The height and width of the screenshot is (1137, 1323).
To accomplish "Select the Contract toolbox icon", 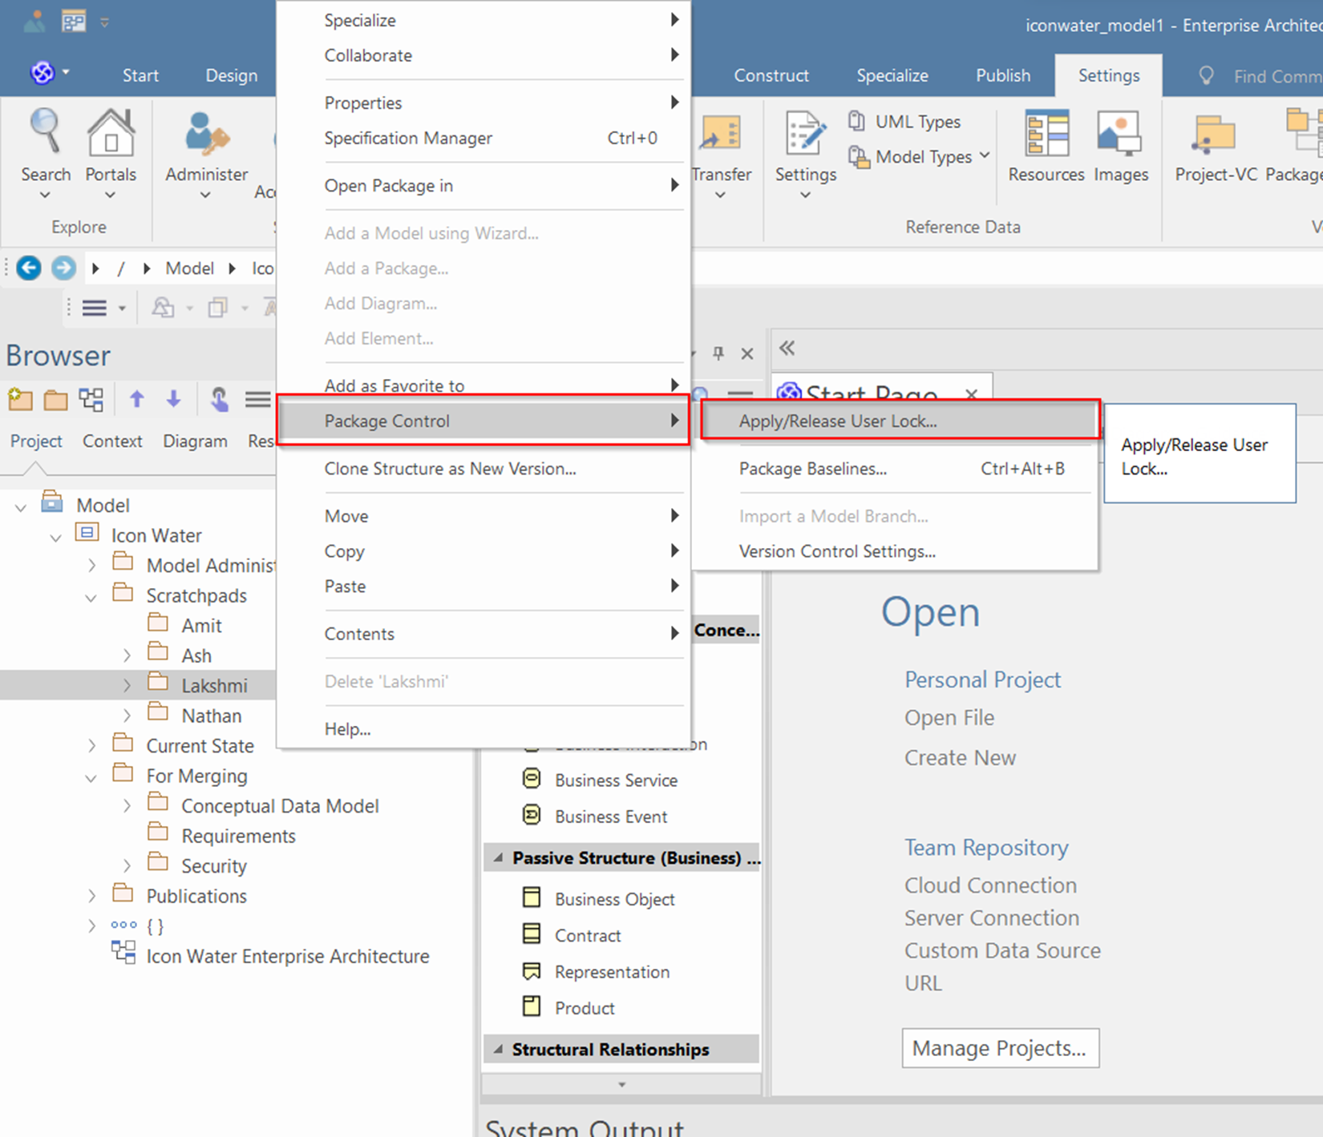I will (x=531, y=933).
